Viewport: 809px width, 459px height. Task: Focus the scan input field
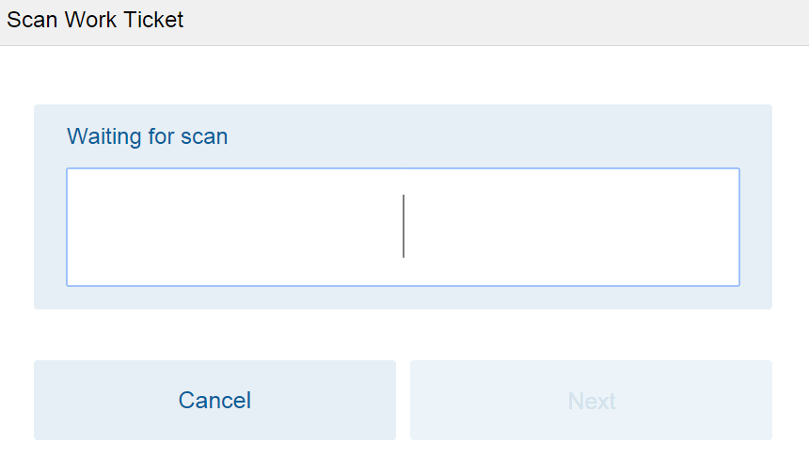coord(403,227)
